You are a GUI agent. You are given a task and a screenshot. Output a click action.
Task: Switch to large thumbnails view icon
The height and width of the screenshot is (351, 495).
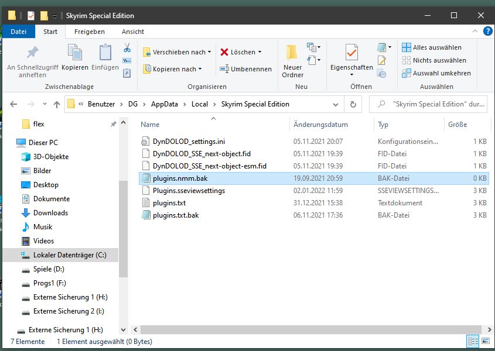[485, 341]
